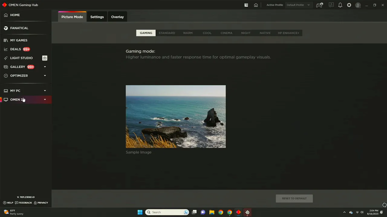Select the Light Studio icon in sidebar
The width and height of the screenshot is (387, 217).
point(6,58)
